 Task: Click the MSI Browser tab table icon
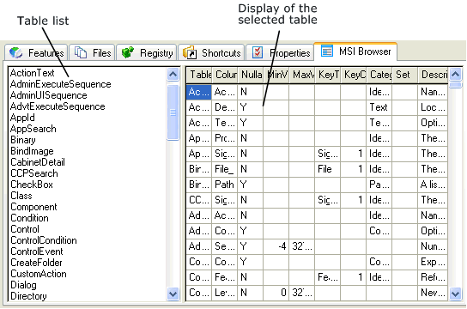[x=327, y=51]
